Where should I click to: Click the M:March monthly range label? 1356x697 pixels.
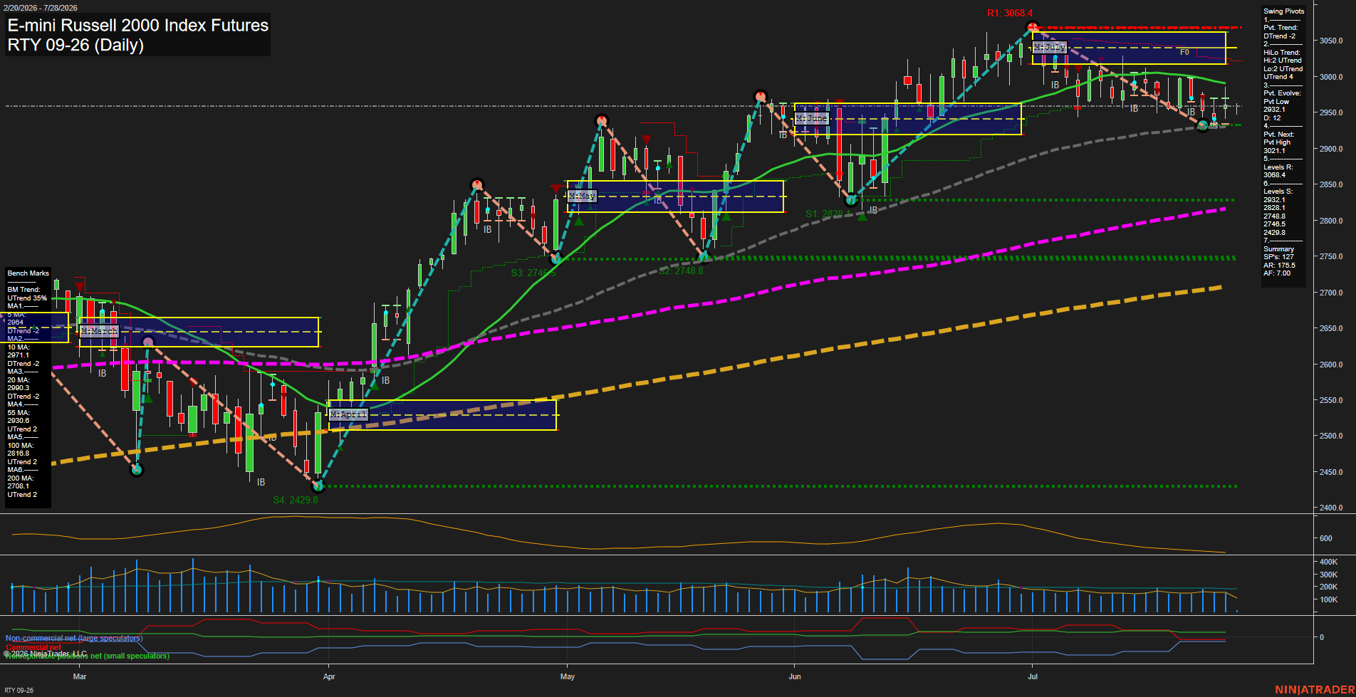coord(99,332)
